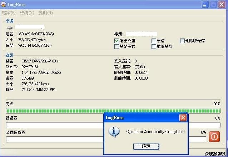Enable the 電腦關機 shutdown computer checkbox
This screenshot has height=157, width=228.
[x=154, y=46]
